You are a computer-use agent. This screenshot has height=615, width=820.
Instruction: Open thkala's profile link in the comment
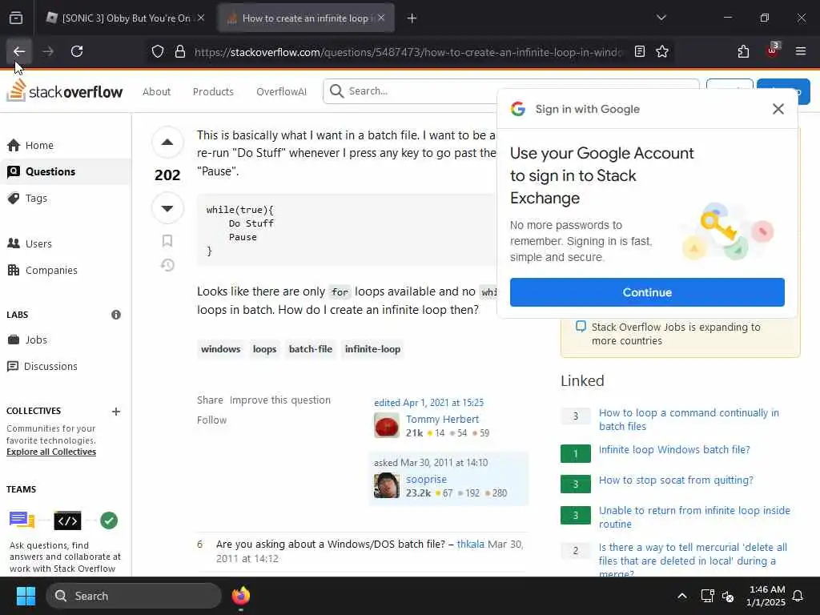pyautogui.click(x=471, y=544)
